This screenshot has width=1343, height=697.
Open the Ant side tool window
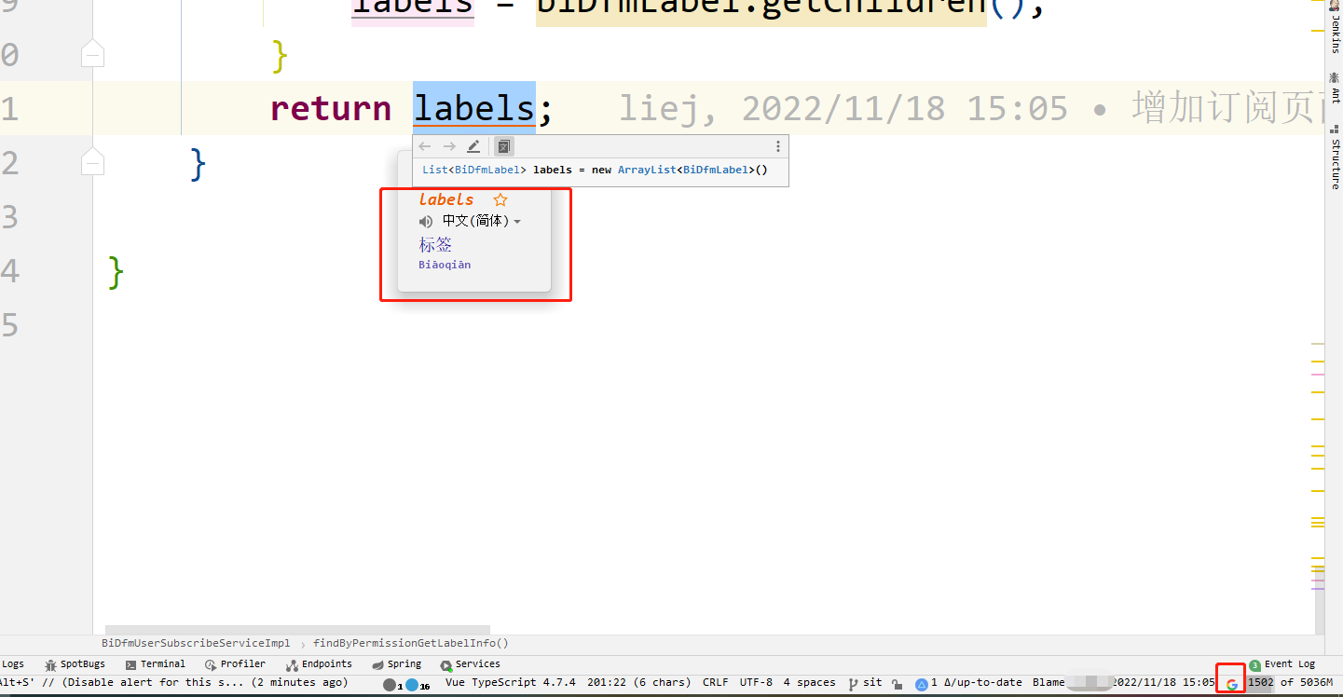(x=1335, y=89)
